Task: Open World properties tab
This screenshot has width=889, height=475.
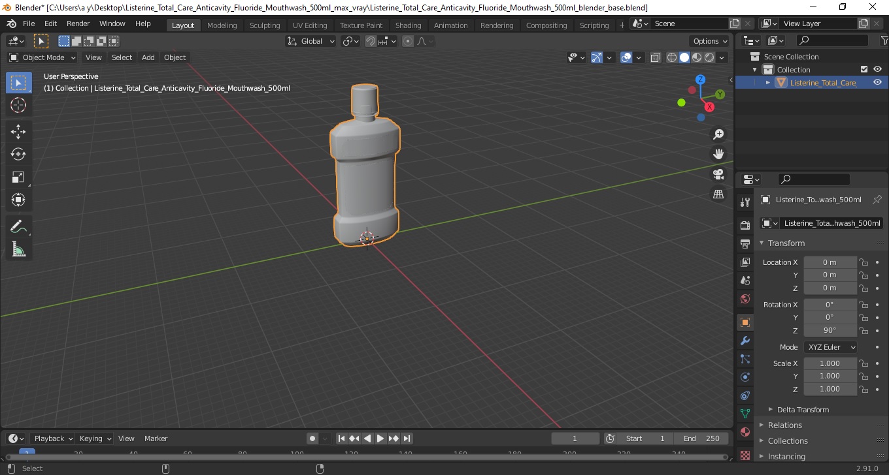Action: 745,299
